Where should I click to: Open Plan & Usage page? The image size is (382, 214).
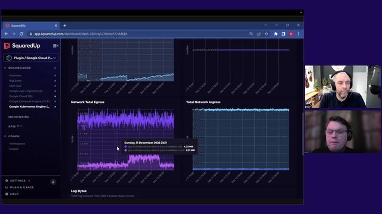coord(20,187)
